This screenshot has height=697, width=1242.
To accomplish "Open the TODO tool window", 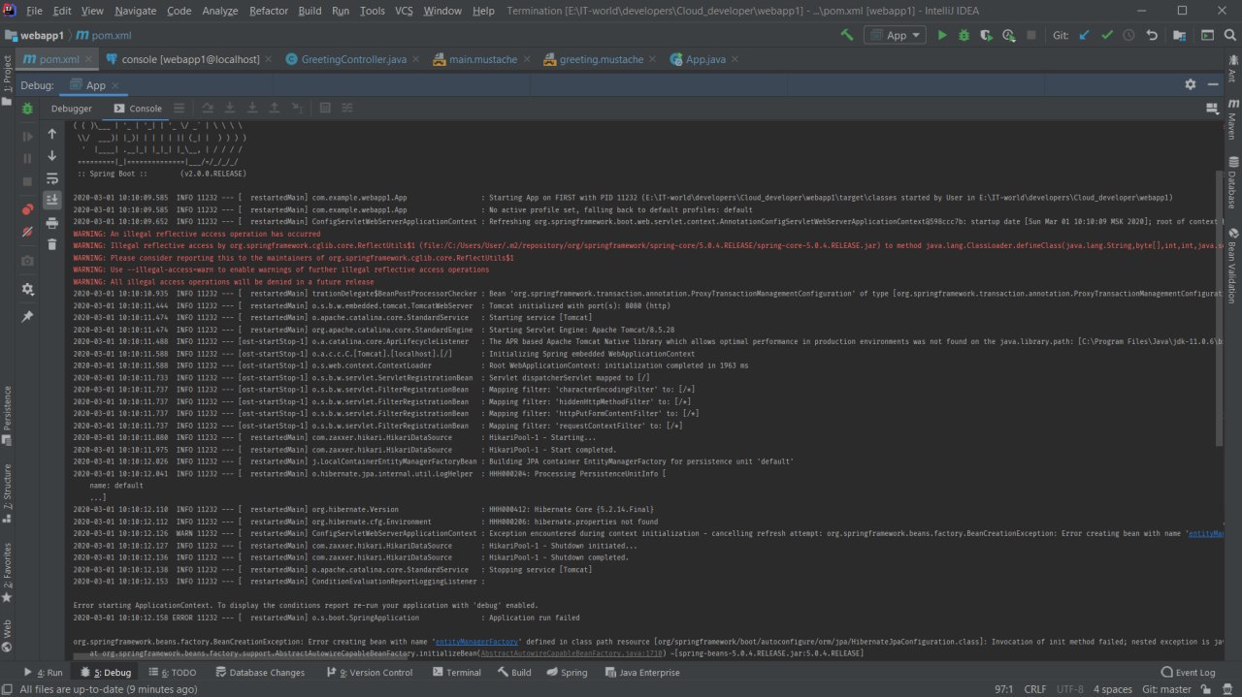I will (x=172, y=672).
